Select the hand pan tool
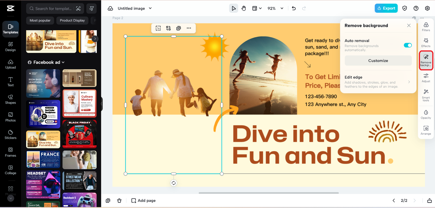Image resolution: width=435 pixels, height=208 pixels. click(x=244, y=8)
